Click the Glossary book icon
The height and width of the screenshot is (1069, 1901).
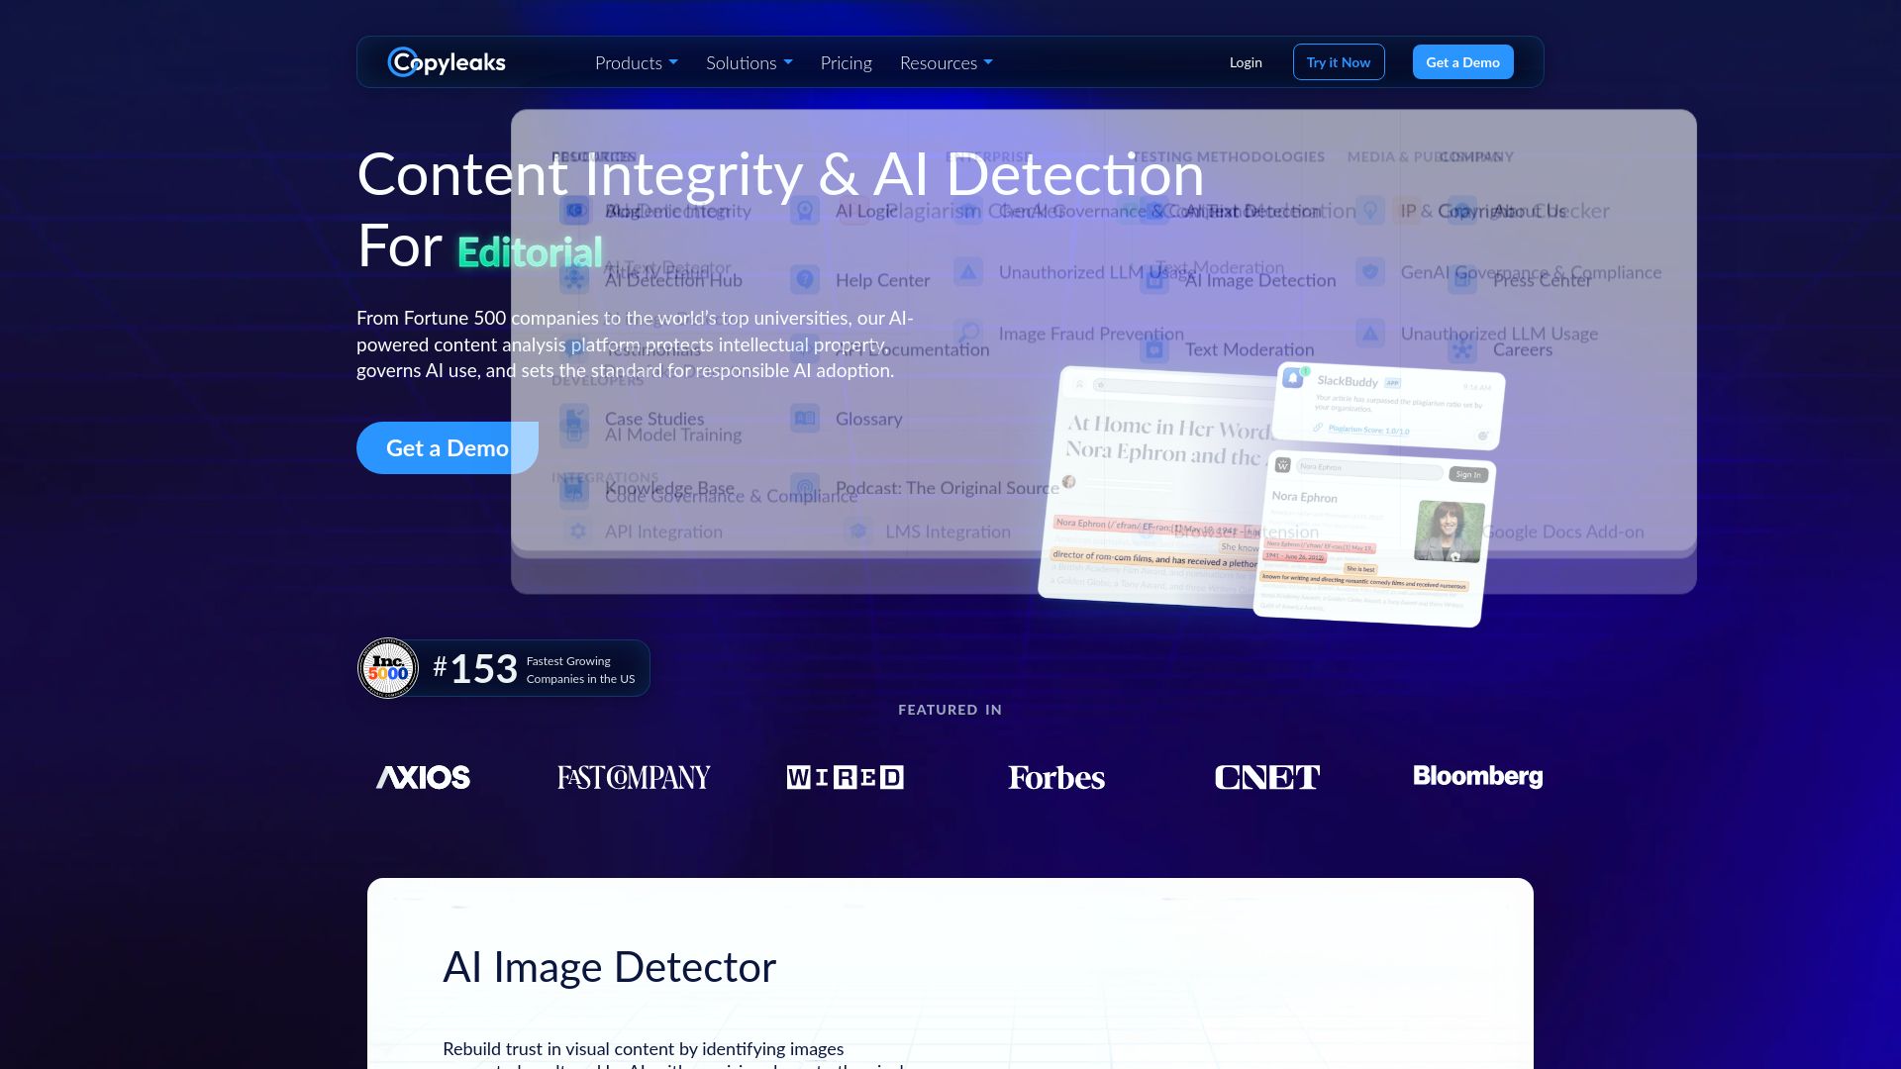(805, 419)
